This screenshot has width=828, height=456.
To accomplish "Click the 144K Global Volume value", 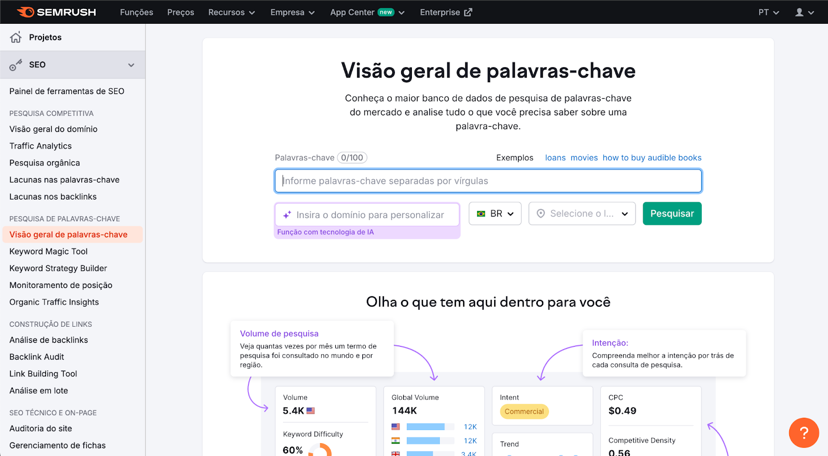I will [x=404, y=411].
